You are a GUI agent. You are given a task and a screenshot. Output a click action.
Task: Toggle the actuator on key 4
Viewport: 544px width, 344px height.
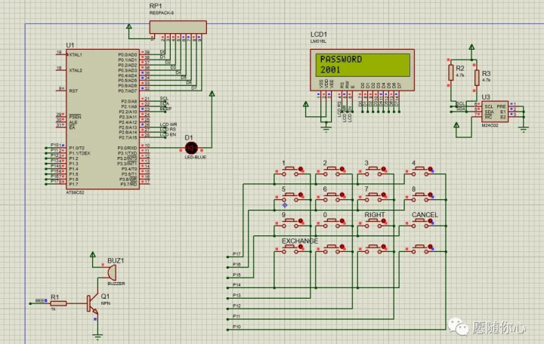pyautogui.click(x=430, y=169)
